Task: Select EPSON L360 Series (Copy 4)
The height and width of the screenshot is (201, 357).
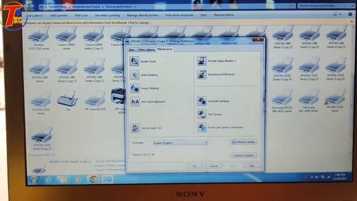Action: coord(310,37)
